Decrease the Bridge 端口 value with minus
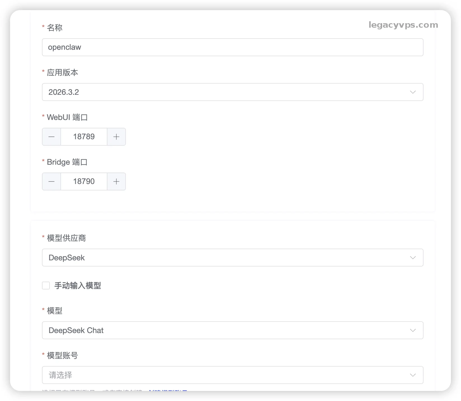Screen dimensions: 461x401 click(51, 181)
